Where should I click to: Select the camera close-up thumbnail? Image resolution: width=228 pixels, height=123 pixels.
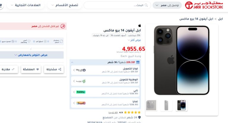tap(151, 105)
